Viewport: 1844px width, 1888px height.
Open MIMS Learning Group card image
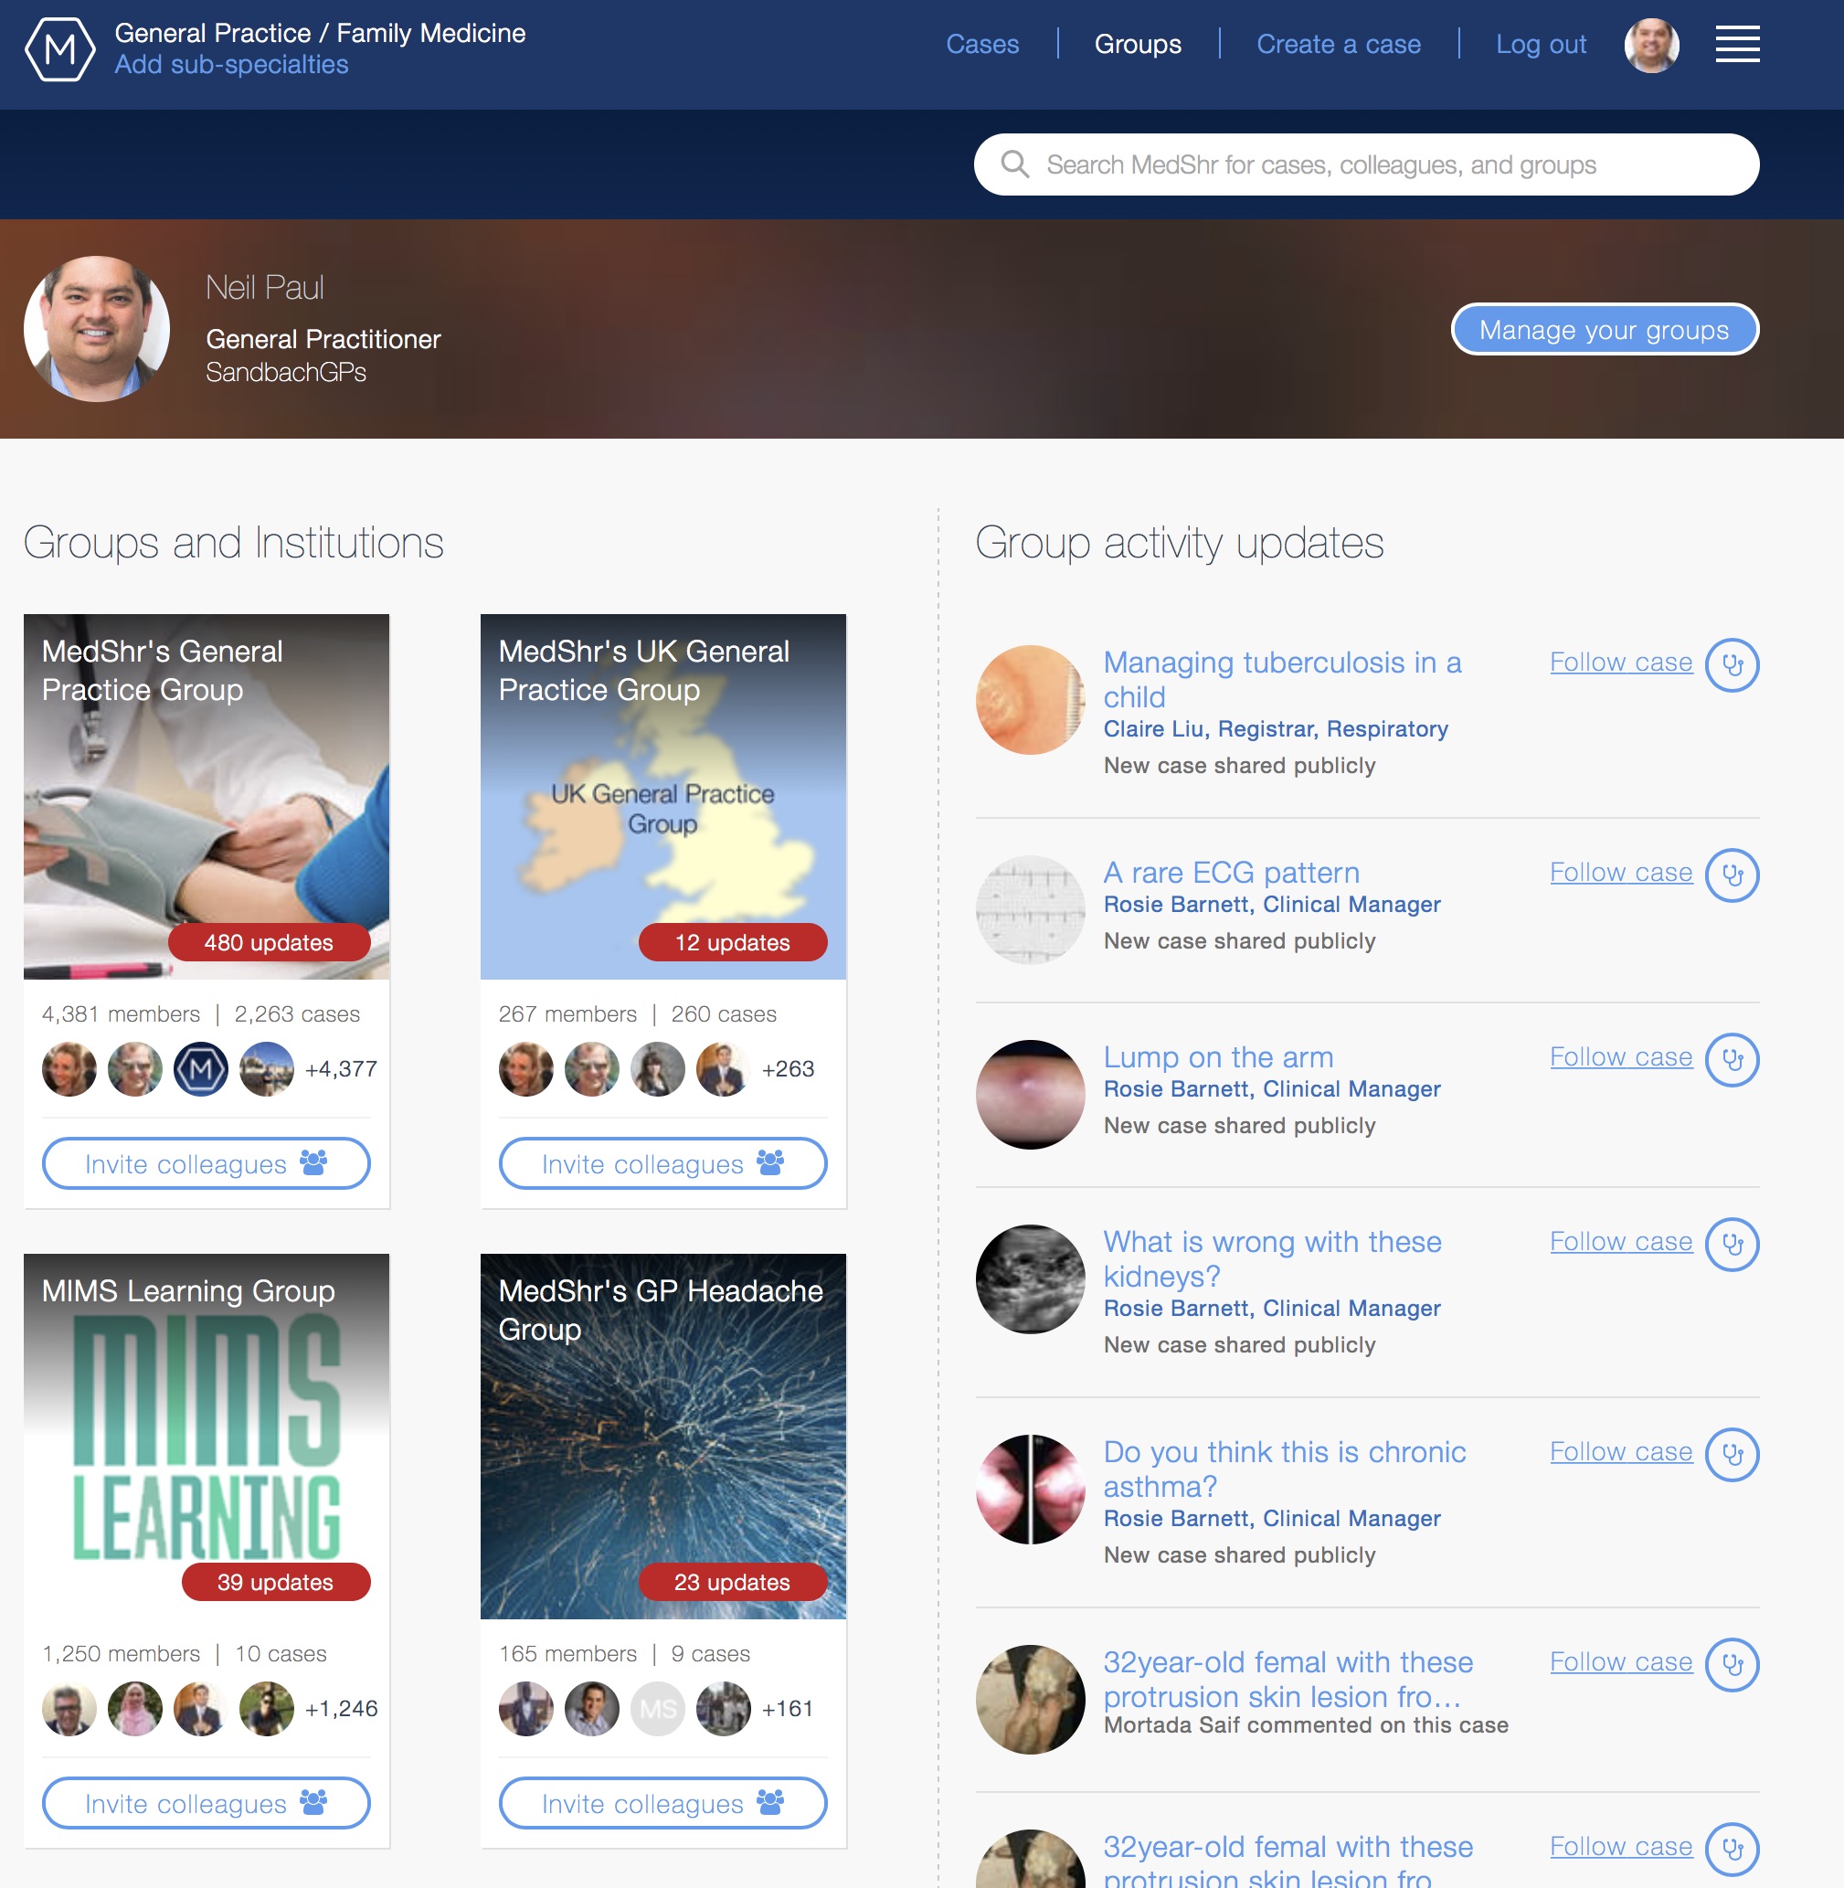(x=207, y=1436)
